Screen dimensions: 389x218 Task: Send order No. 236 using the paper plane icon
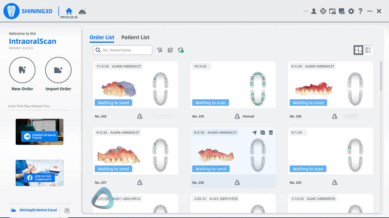point(254,132)
